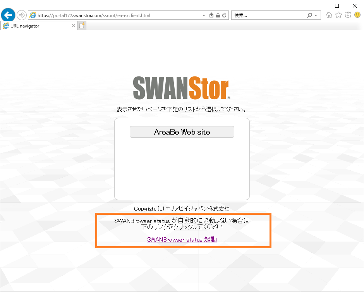Click the compatibility view icon in address bar

click(x=211, y=16)
